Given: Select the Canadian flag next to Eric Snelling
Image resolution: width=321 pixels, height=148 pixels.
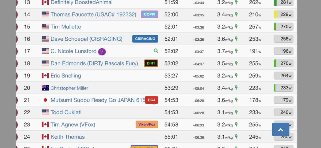Looking at the screenshot, I should (x=45, y=76).
